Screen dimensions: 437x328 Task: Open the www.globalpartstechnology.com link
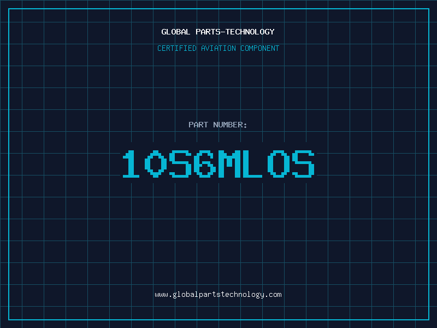click(x=218, y=295)
